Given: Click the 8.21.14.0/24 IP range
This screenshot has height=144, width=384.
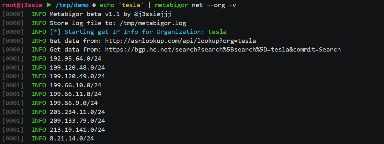Looking at the screenshot, I should click(x=72, y=138).
